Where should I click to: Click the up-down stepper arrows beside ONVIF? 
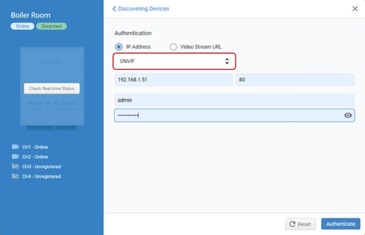[x=227, y=61]
